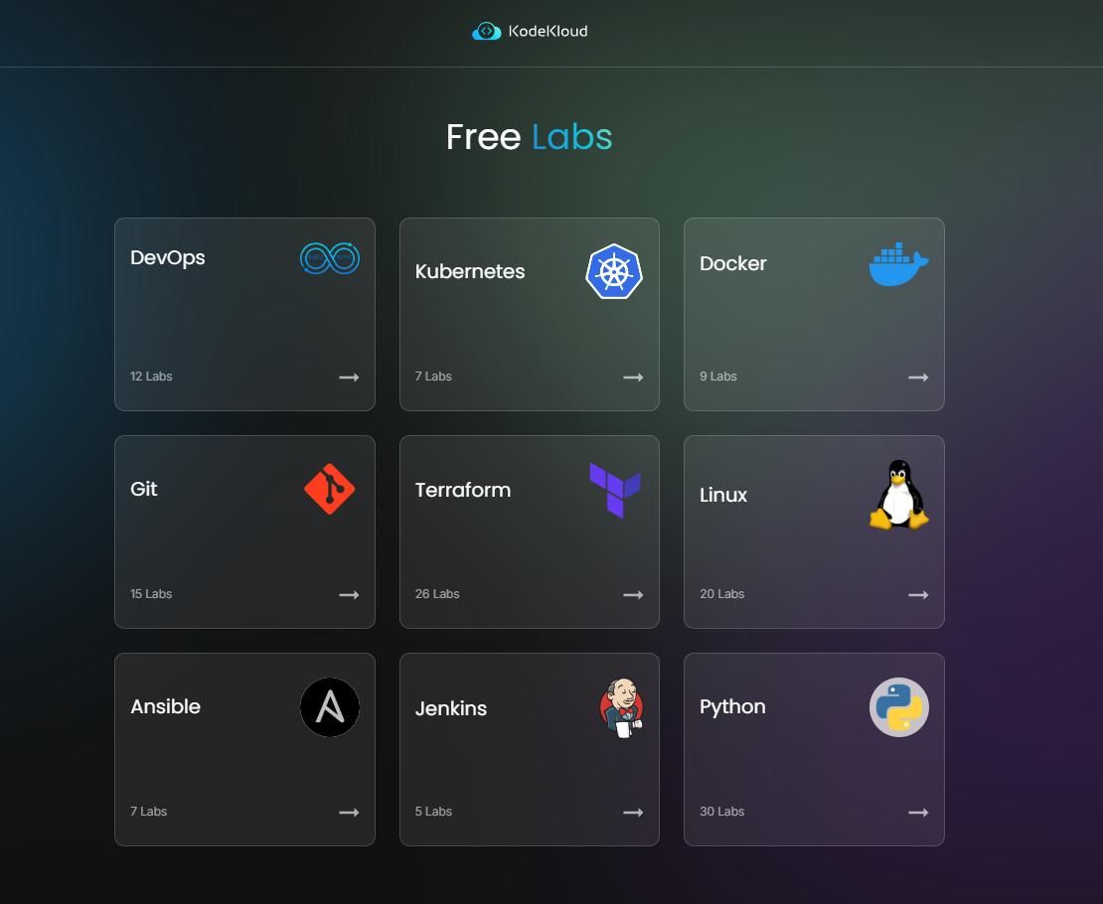This screenshot has height=904, width=1103.
Task: Click the KodeKloud cloud logo in header
Action: coord(486,32)
